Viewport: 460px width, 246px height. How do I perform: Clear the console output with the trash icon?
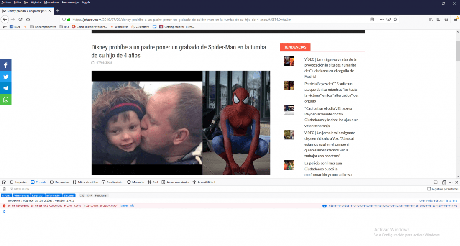coord(4,189)
